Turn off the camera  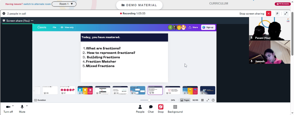(8, 109)
